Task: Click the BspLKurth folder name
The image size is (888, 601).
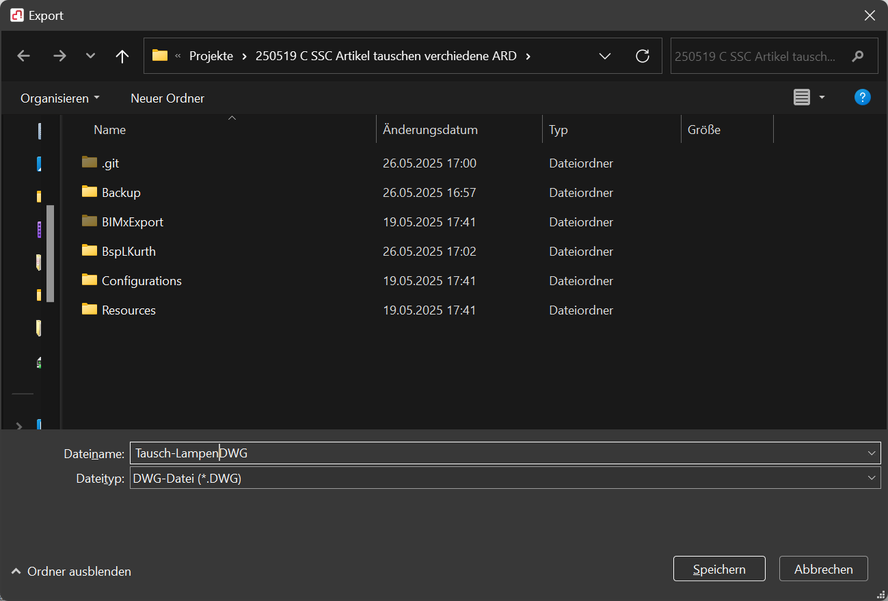Action: point(129,252)
